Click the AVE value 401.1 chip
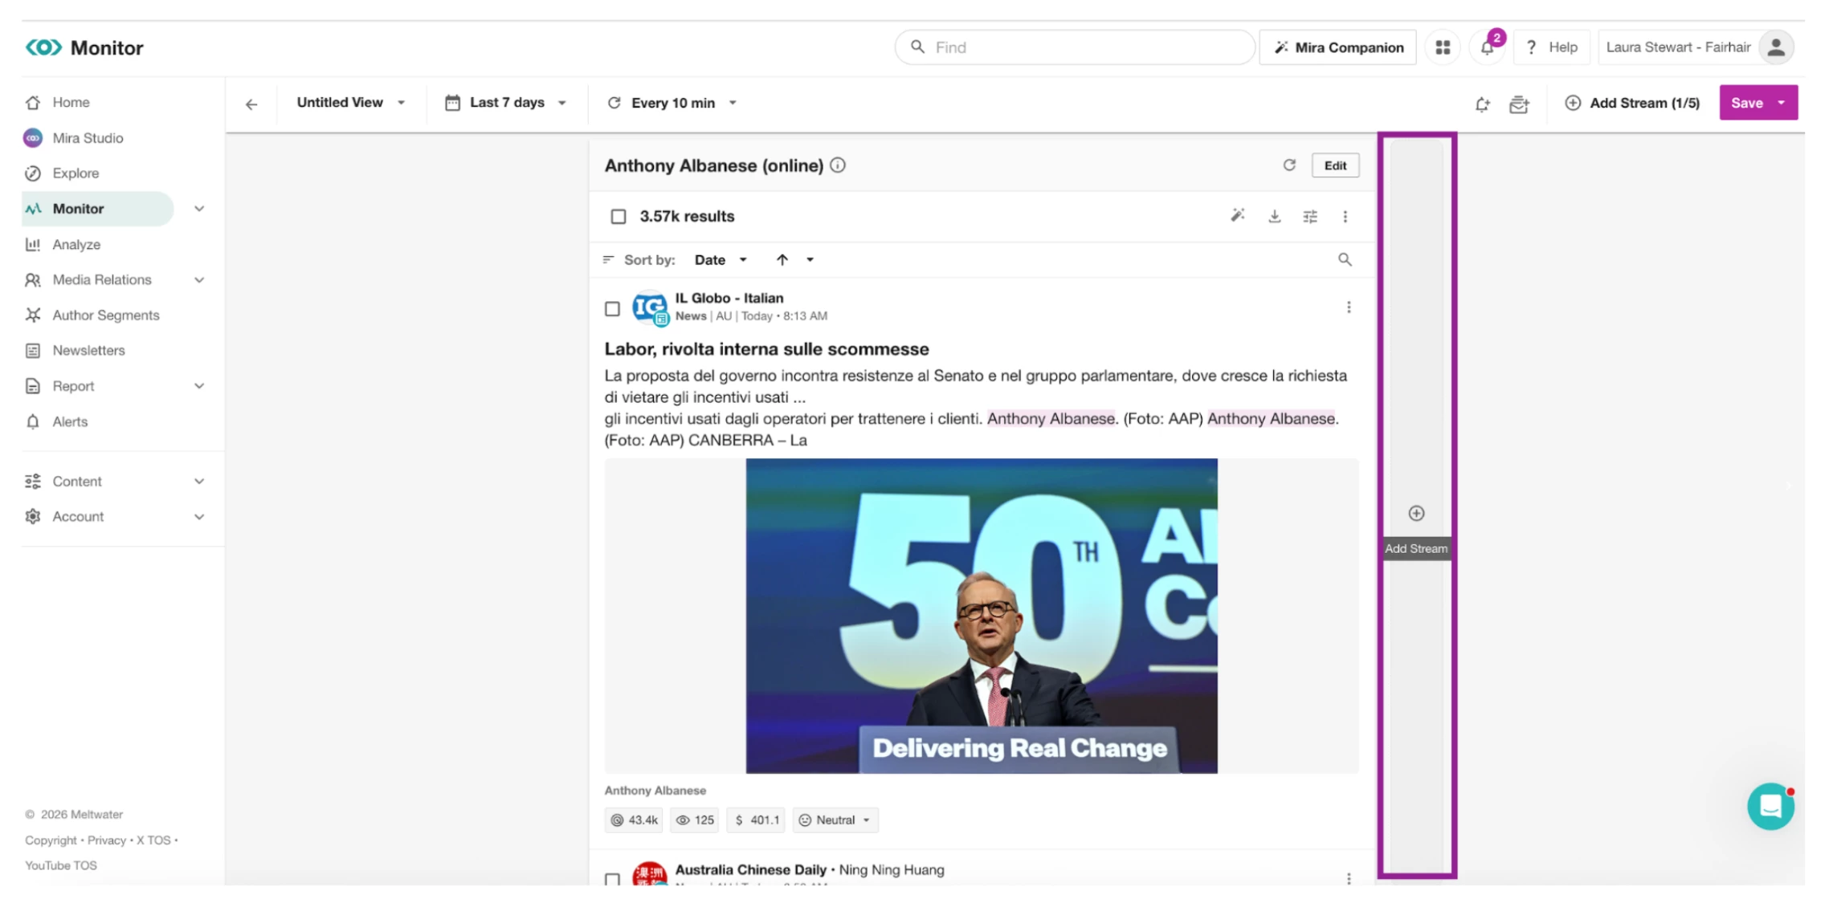This screenshot has height=899, width=1833. pyautogui.click(x=756, y=820)
